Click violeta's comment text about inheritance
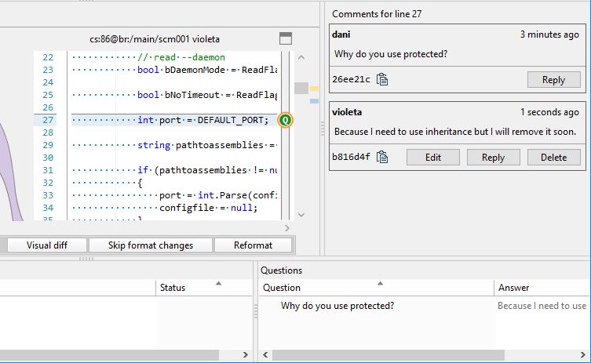 [x=455, y=132]
